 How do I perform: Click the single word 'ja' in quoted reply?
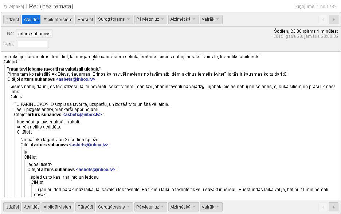[26, 152]
